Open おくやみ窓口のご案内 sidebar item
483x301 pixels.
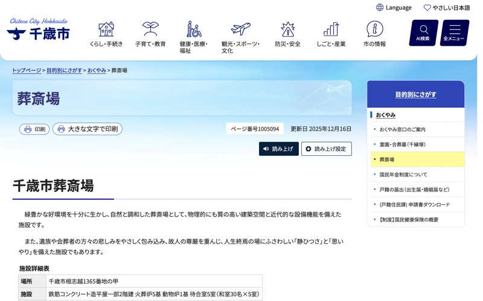417,129
